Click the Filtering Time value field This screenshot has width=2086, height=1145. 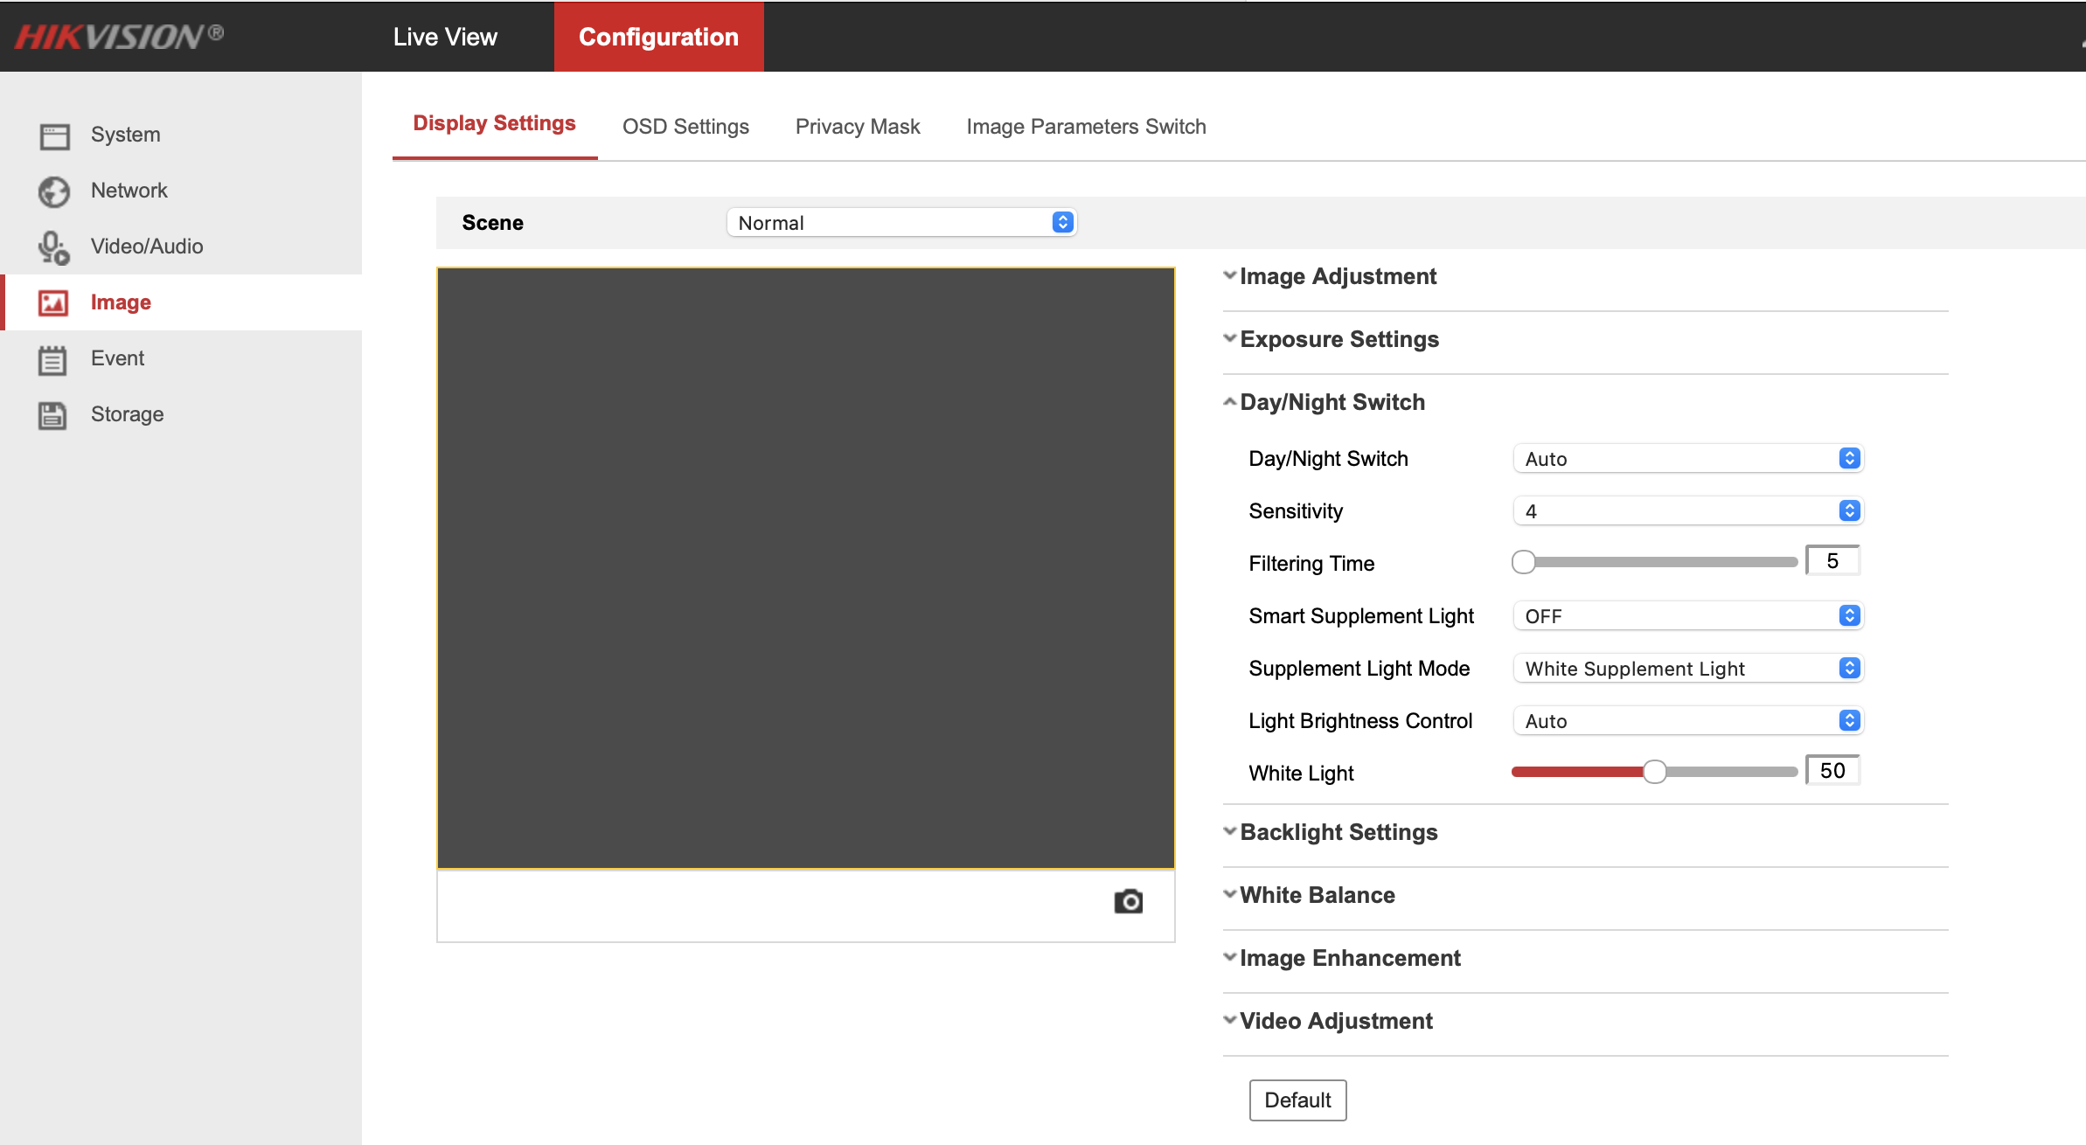pyautogui.click(x=1832, y=561)
